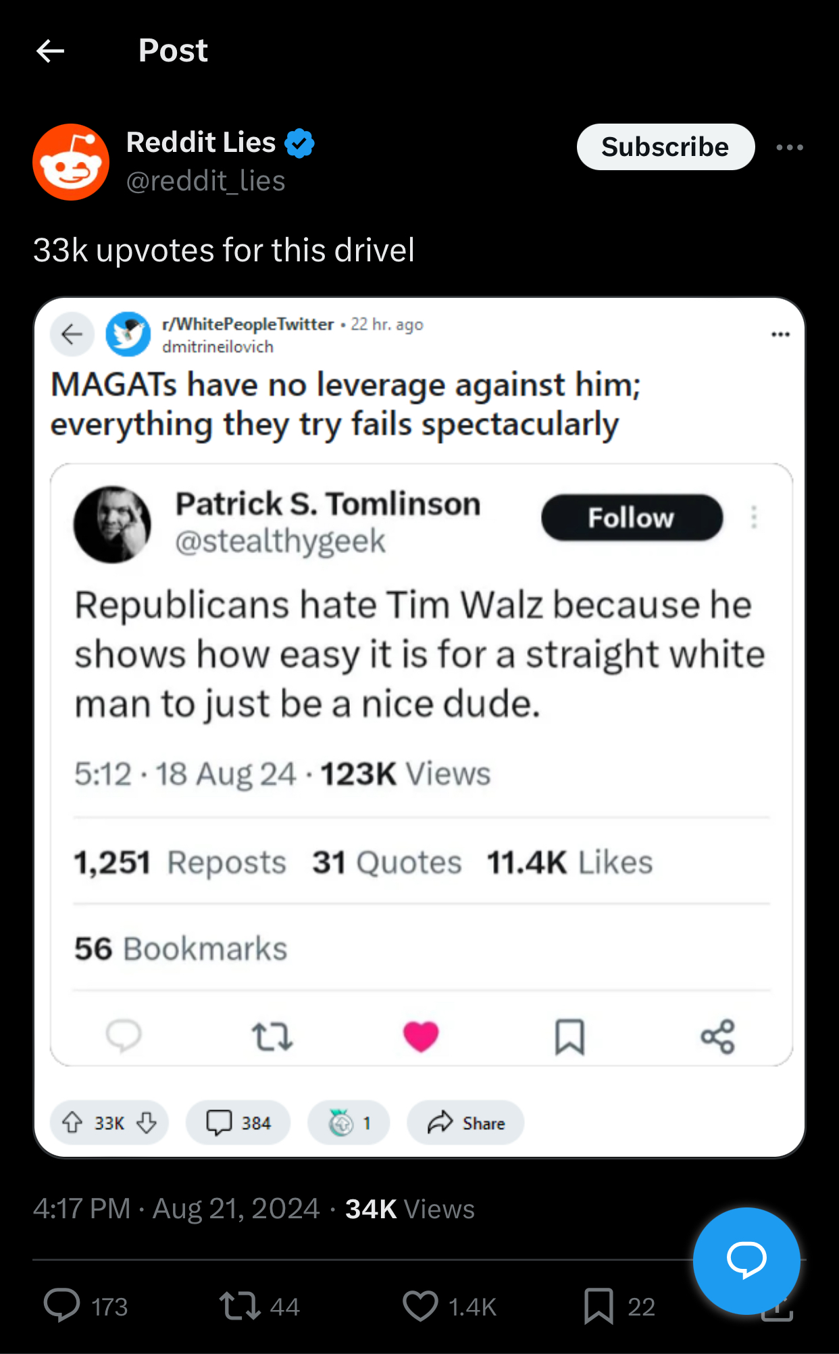Screen dimensions: 839x1354
Task: Tap the blue floating reply button
Action: pos(746,1260)
